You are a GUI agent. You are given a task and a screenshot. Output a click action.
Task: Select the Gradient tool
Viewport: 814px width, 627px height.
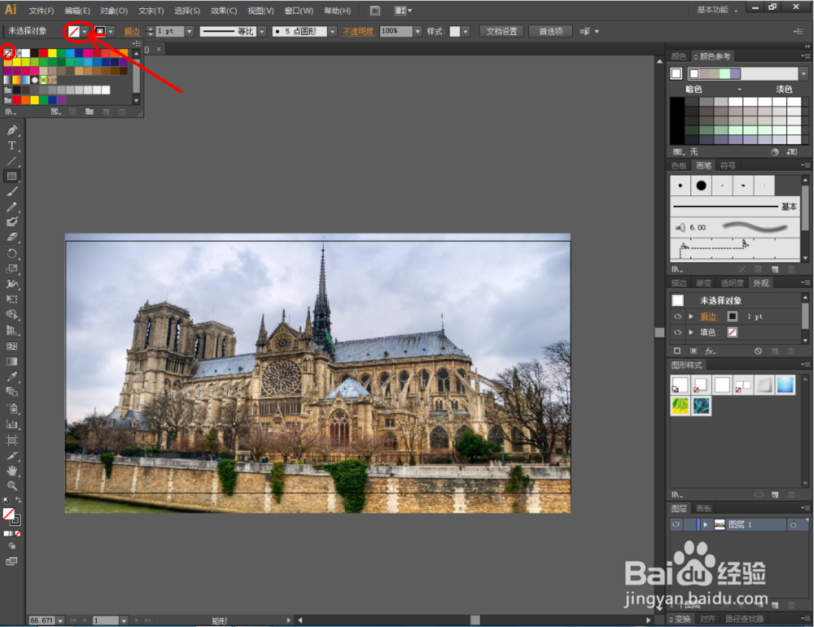tap(11, 361)
